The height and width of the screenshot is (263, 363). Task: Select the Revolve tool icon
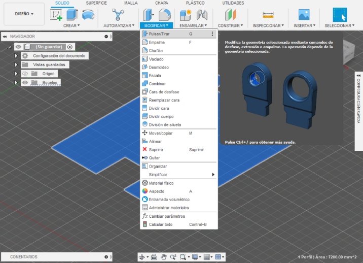pyautogui.click(x=88, y=15)
